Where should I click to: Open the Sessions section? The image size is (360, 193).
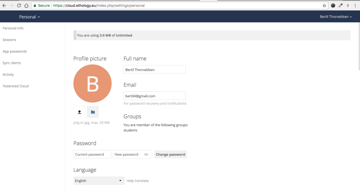(x=9, y=40)
